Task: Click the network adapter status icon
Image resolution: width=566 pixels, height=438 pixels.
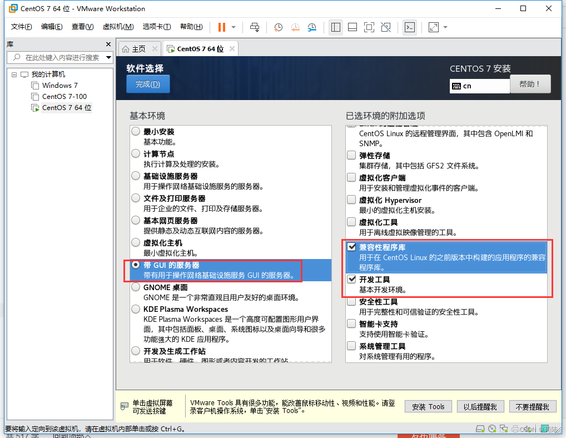Action: [504, 429]
